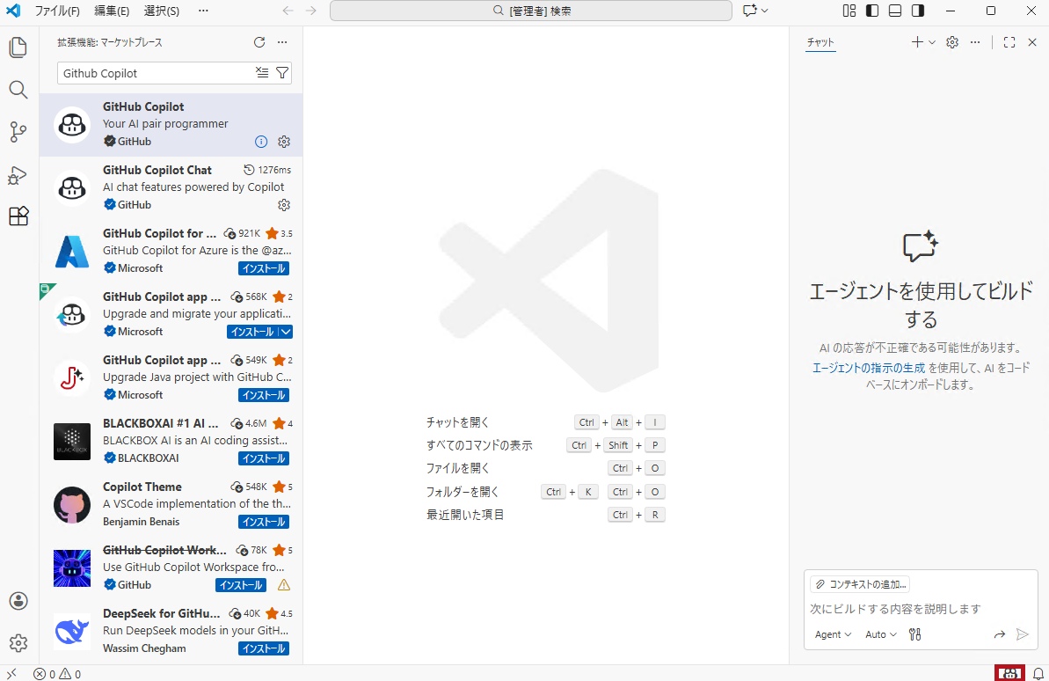Toggle the bottom panel layout button
This screenshot has height=681, width=1049.
(895, 11)
